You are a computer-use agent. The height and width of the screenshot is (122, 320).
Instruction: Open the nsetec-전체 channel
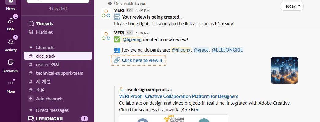click(48, 65)
